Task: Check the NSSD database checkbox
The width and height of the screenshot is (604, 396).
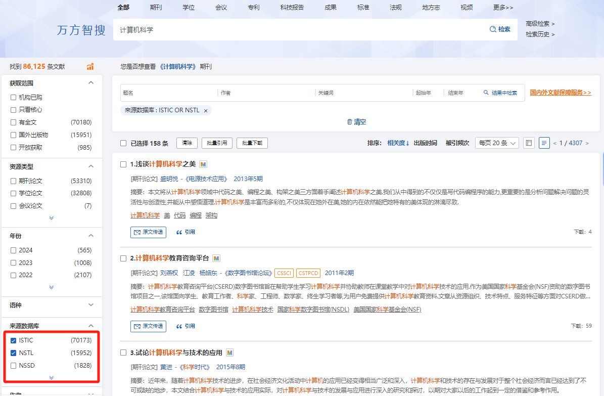Action: pyautogui.click(x=14, y=366)
